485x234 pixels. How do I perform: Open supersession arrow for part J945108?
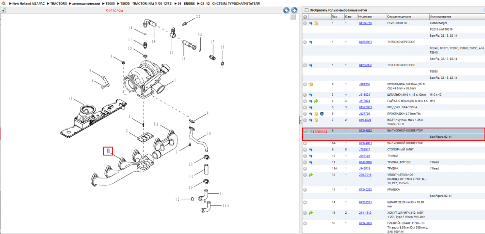point(310,156)
